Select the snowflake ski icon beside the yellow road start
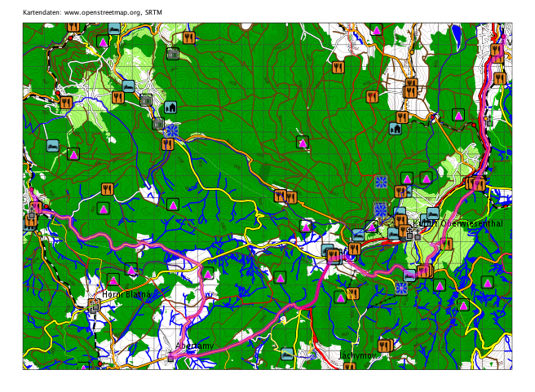Image resolution: width=535 pixels, height=392 pixels. coord(171,130)
